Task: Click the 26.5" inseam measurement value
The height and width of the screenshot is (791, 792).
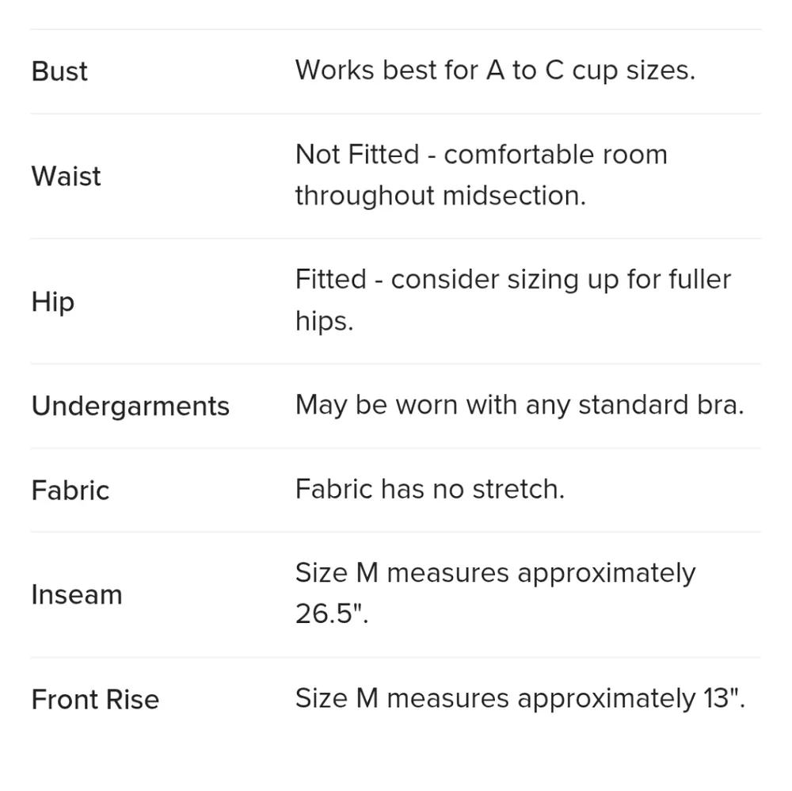Action: (332, 614)
